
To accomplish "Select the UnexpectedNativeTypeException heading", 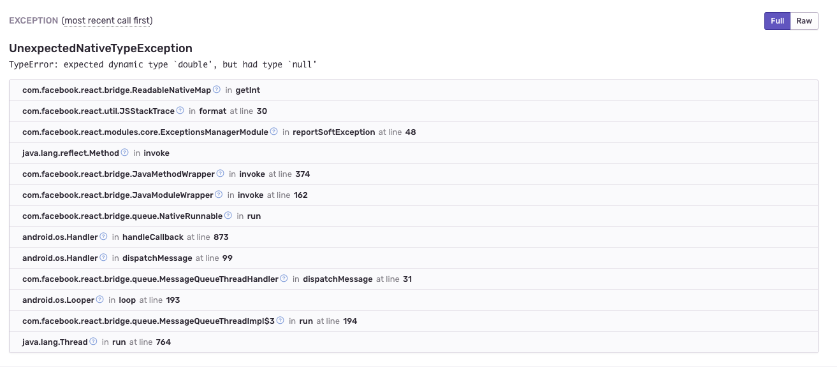I will click(101, 48).
